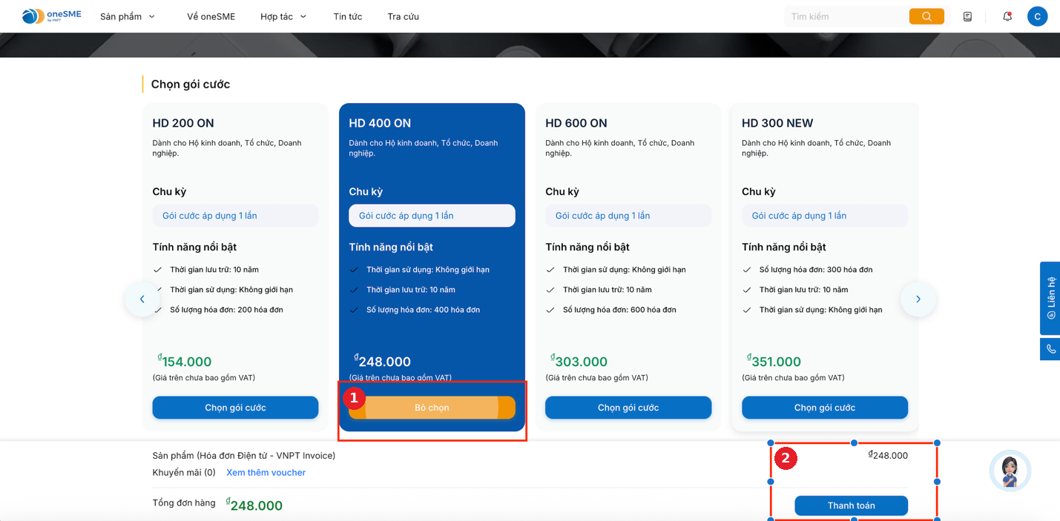
Task: Open the "Tra cứu" menu item
Action: pos(403,16)
